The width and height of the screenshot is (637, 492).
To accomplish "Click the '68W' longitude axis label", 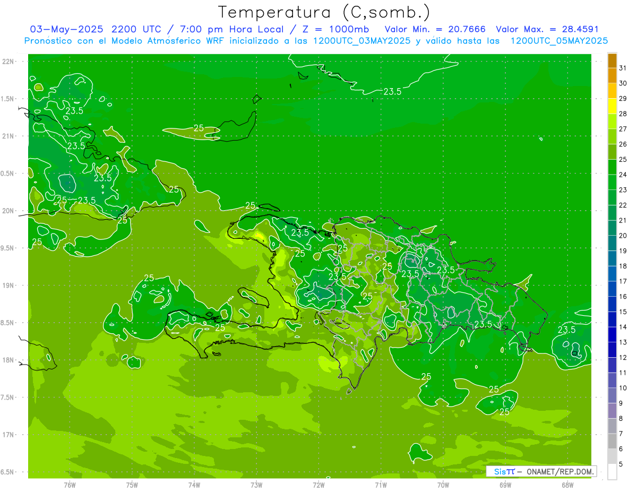I will tap(567, 485).
